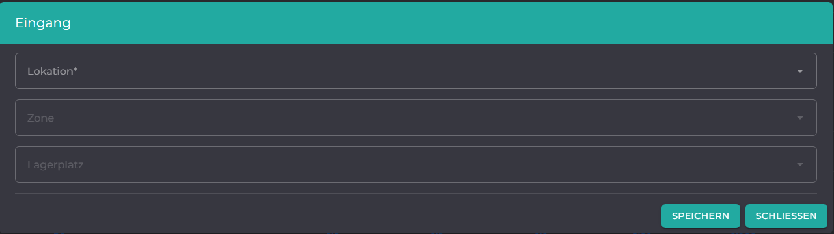Select the Lagerplatz field placeholder text
Screen dimensions: 834x234
coord(55,165)
